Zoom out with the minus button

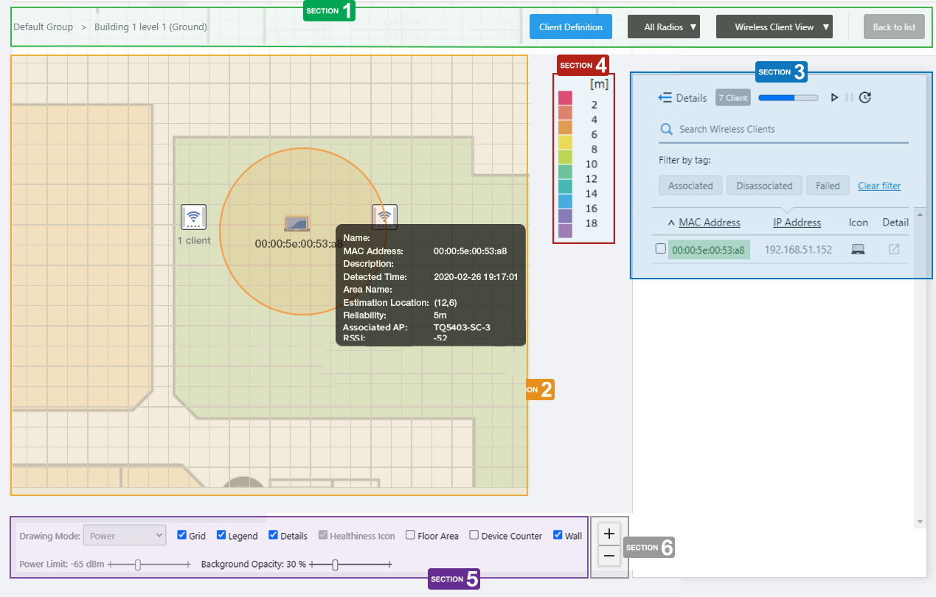[609, 555]
